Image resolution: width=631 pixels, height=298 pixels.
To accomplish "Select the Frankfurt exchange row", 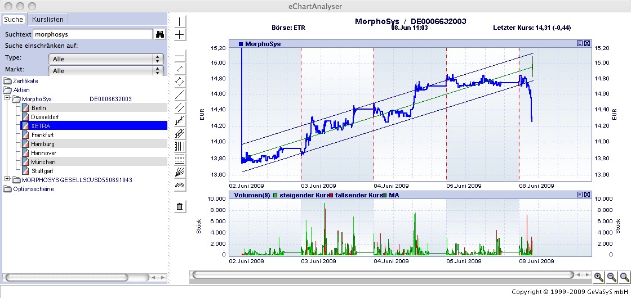I will [x=94, y=134].
